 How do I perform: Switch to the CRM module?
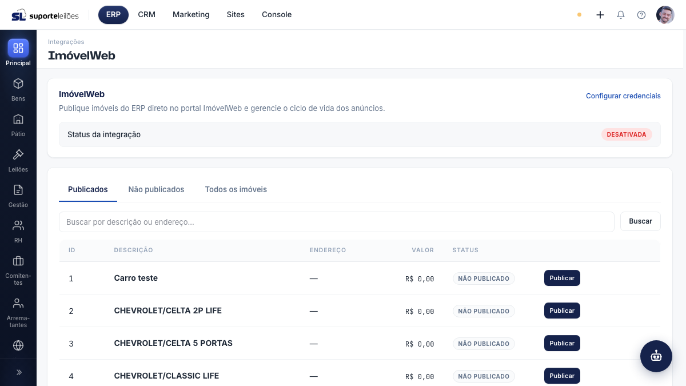click(147, 15)
